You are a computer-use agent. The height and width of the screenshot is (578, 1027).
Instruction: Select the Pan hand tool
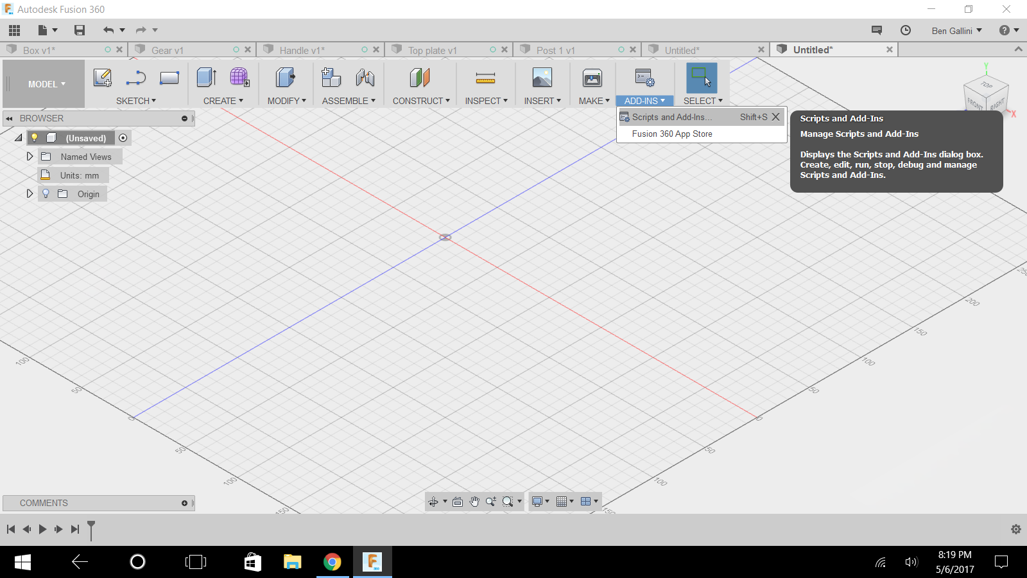tap(474, 502)
